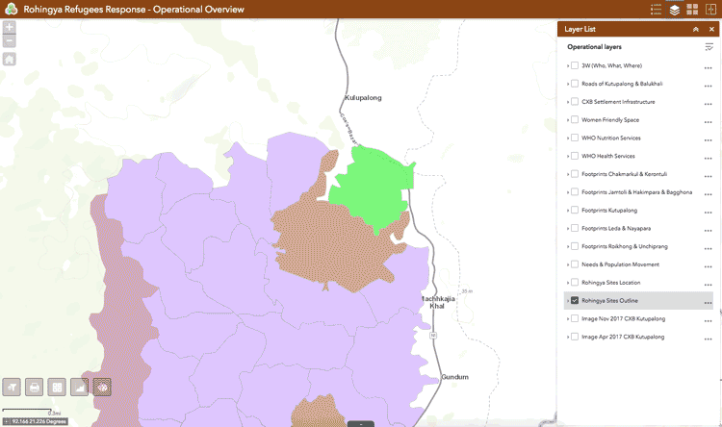Open the chart widget on the map
Screen dimensions: 722x427
coord(80,387)
